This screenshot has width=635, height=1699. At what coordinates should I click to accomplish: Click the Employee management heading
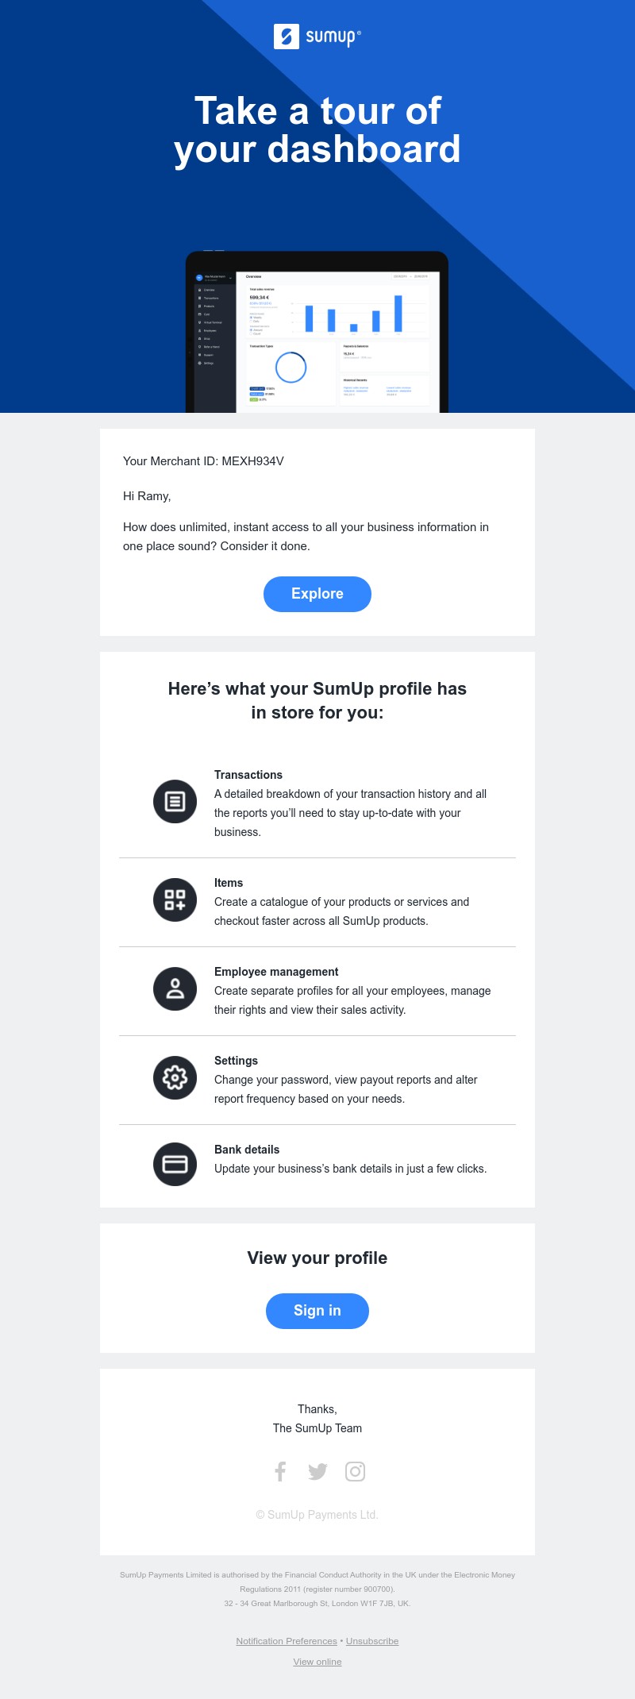pyautogui.click(x=276, y=972)
